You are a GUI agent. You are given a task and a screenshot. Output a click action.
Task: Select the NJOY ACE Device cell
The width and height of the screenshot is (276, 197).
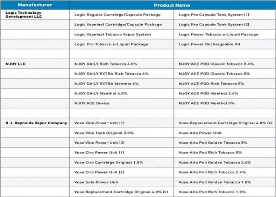[92, 103]
